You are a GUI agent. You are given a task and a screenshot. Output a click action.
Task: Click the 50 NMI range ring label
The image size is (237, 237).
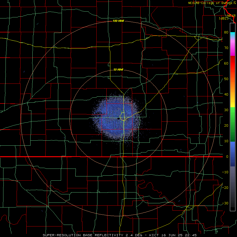[118, 70]
